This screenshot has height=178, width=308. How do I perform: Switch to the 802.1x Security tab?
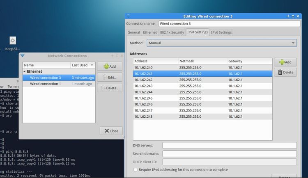point(172,32)
